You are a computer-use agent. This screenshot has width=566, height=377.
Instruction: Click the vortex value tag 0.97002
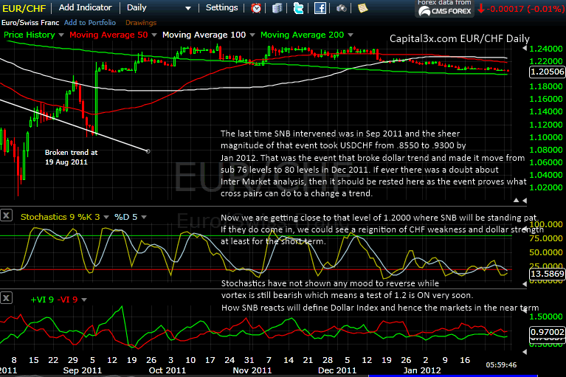547,331
